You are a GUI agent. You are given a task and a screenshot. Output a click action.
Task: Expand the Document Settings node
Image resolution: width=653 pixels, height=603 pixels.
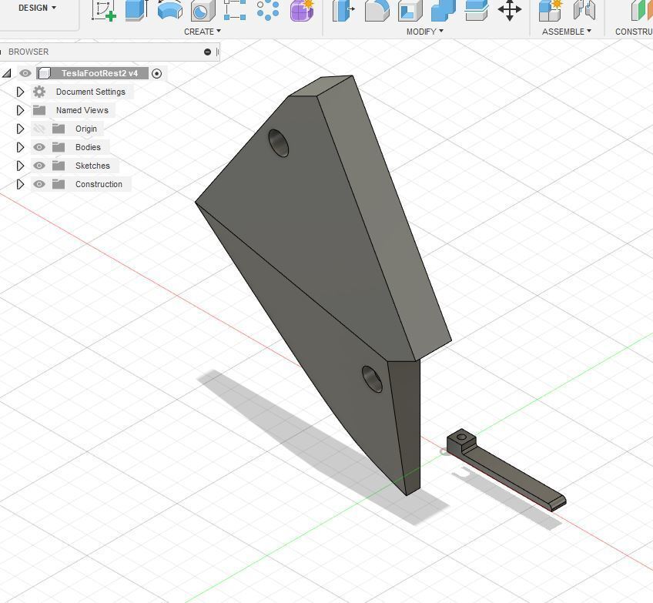pyautogui.click(x=20, y=91)
